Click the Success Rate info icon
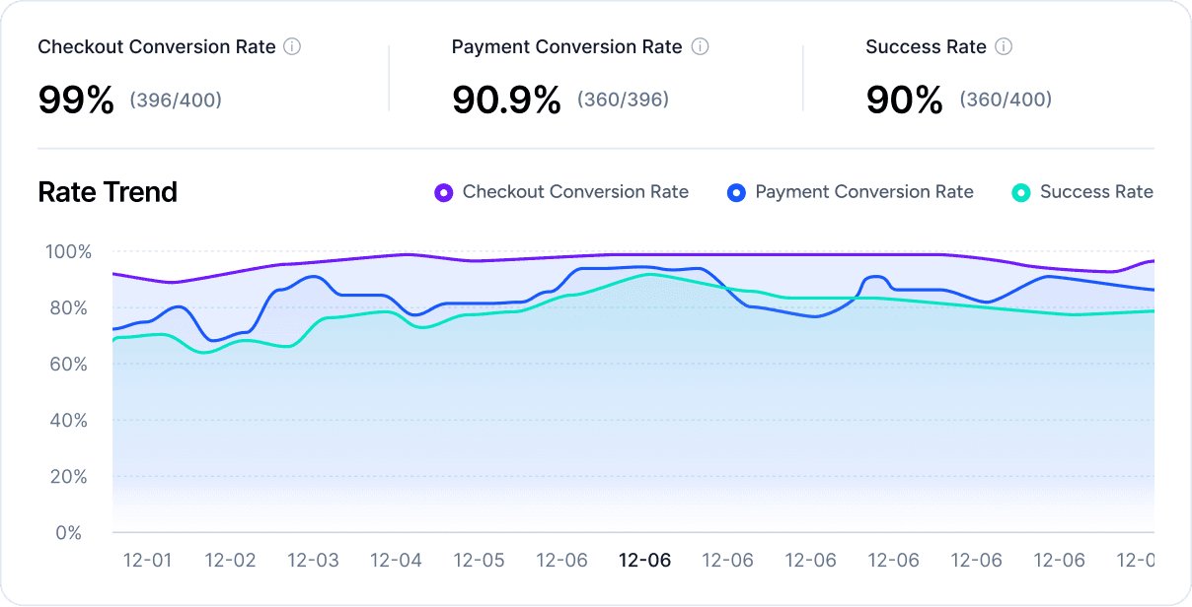 1005,46
